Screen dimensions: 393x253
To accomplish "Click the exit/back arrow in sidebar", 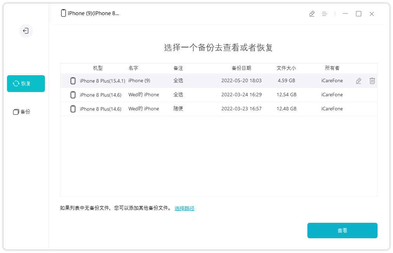I will tap(26, 31).
